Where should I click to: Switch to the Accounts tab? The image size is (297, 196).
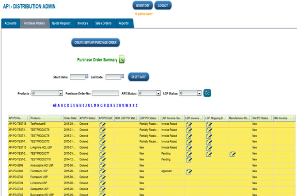[11, 23]
